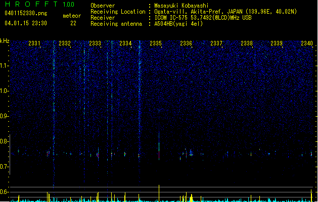Click the 0.9 kHz frequency axis label

[x=5, y=116]
